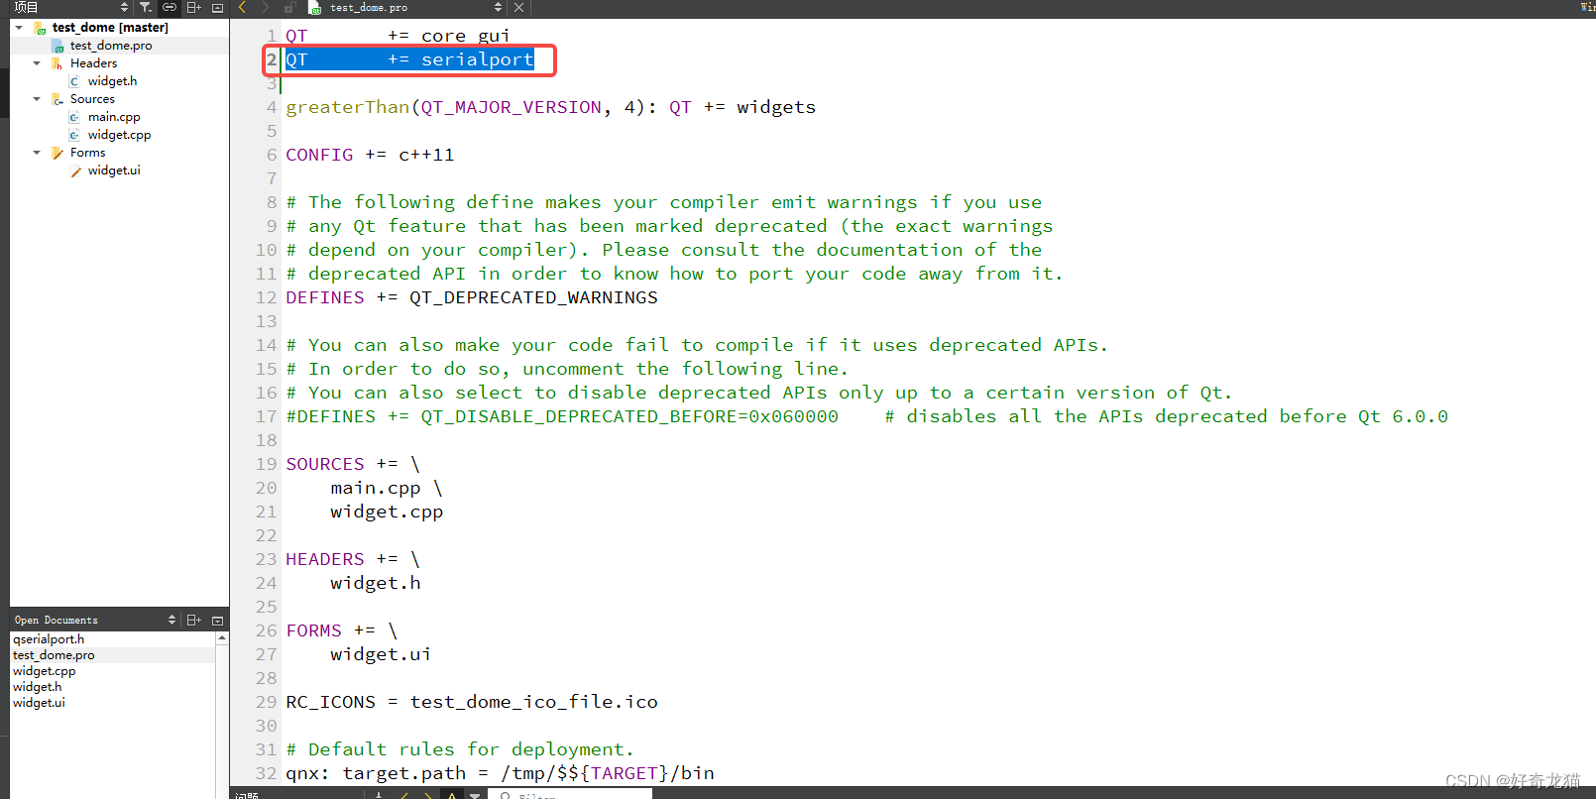Click the Forms folder icon
The image size is (1596, 799).
pos(57,153)
